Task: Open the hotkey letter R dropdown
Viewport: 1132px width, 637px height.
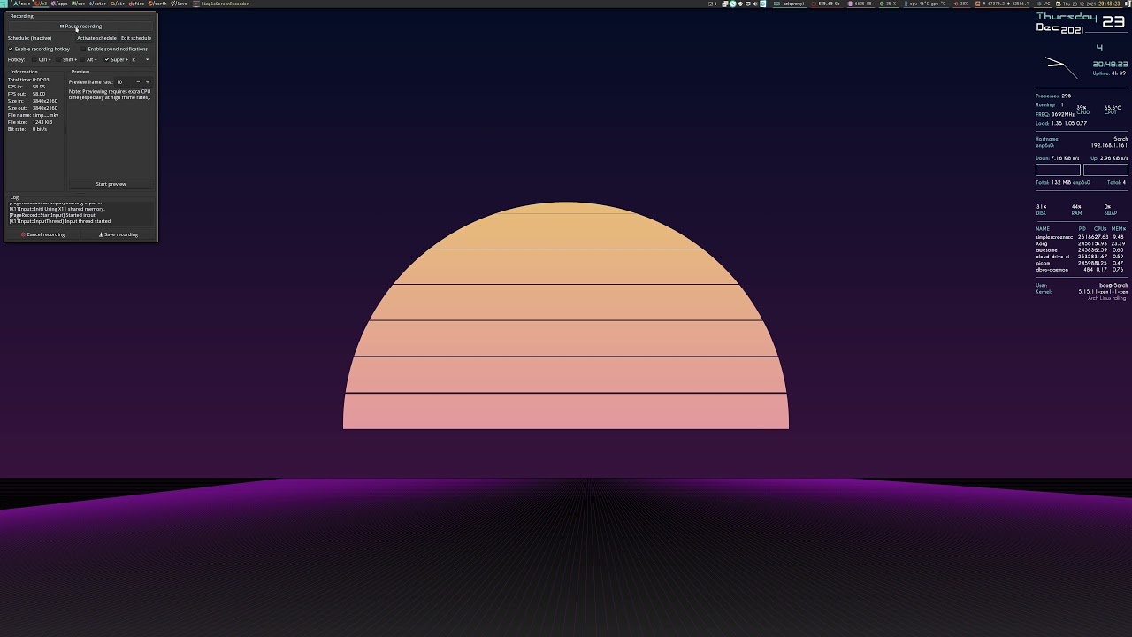Action: 141,59
